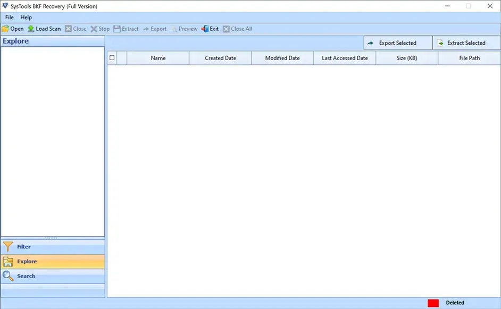Click the Preview toolbar label

pos(188,29)
